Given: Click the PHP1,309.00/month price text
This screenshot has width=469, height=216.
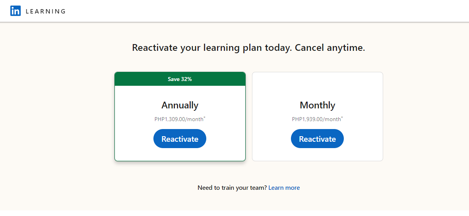Looking at the screenshot, I should (x=178, y=119).
